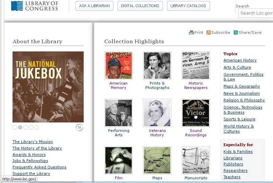Viewport: 273px width, 183px height.
Task: Open the Performing Arts thumbnail image
Action: click(119, 113)
